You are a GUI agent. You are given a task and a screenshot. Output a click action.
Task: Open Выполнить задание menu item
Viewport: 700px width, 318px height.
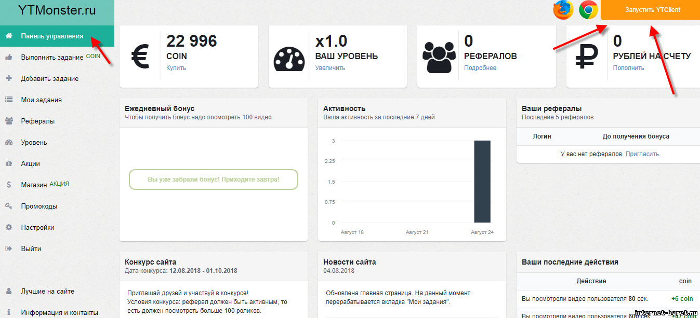coord(52,57)
